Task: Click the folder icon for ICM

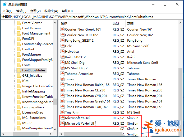Action: click(19, 81)
